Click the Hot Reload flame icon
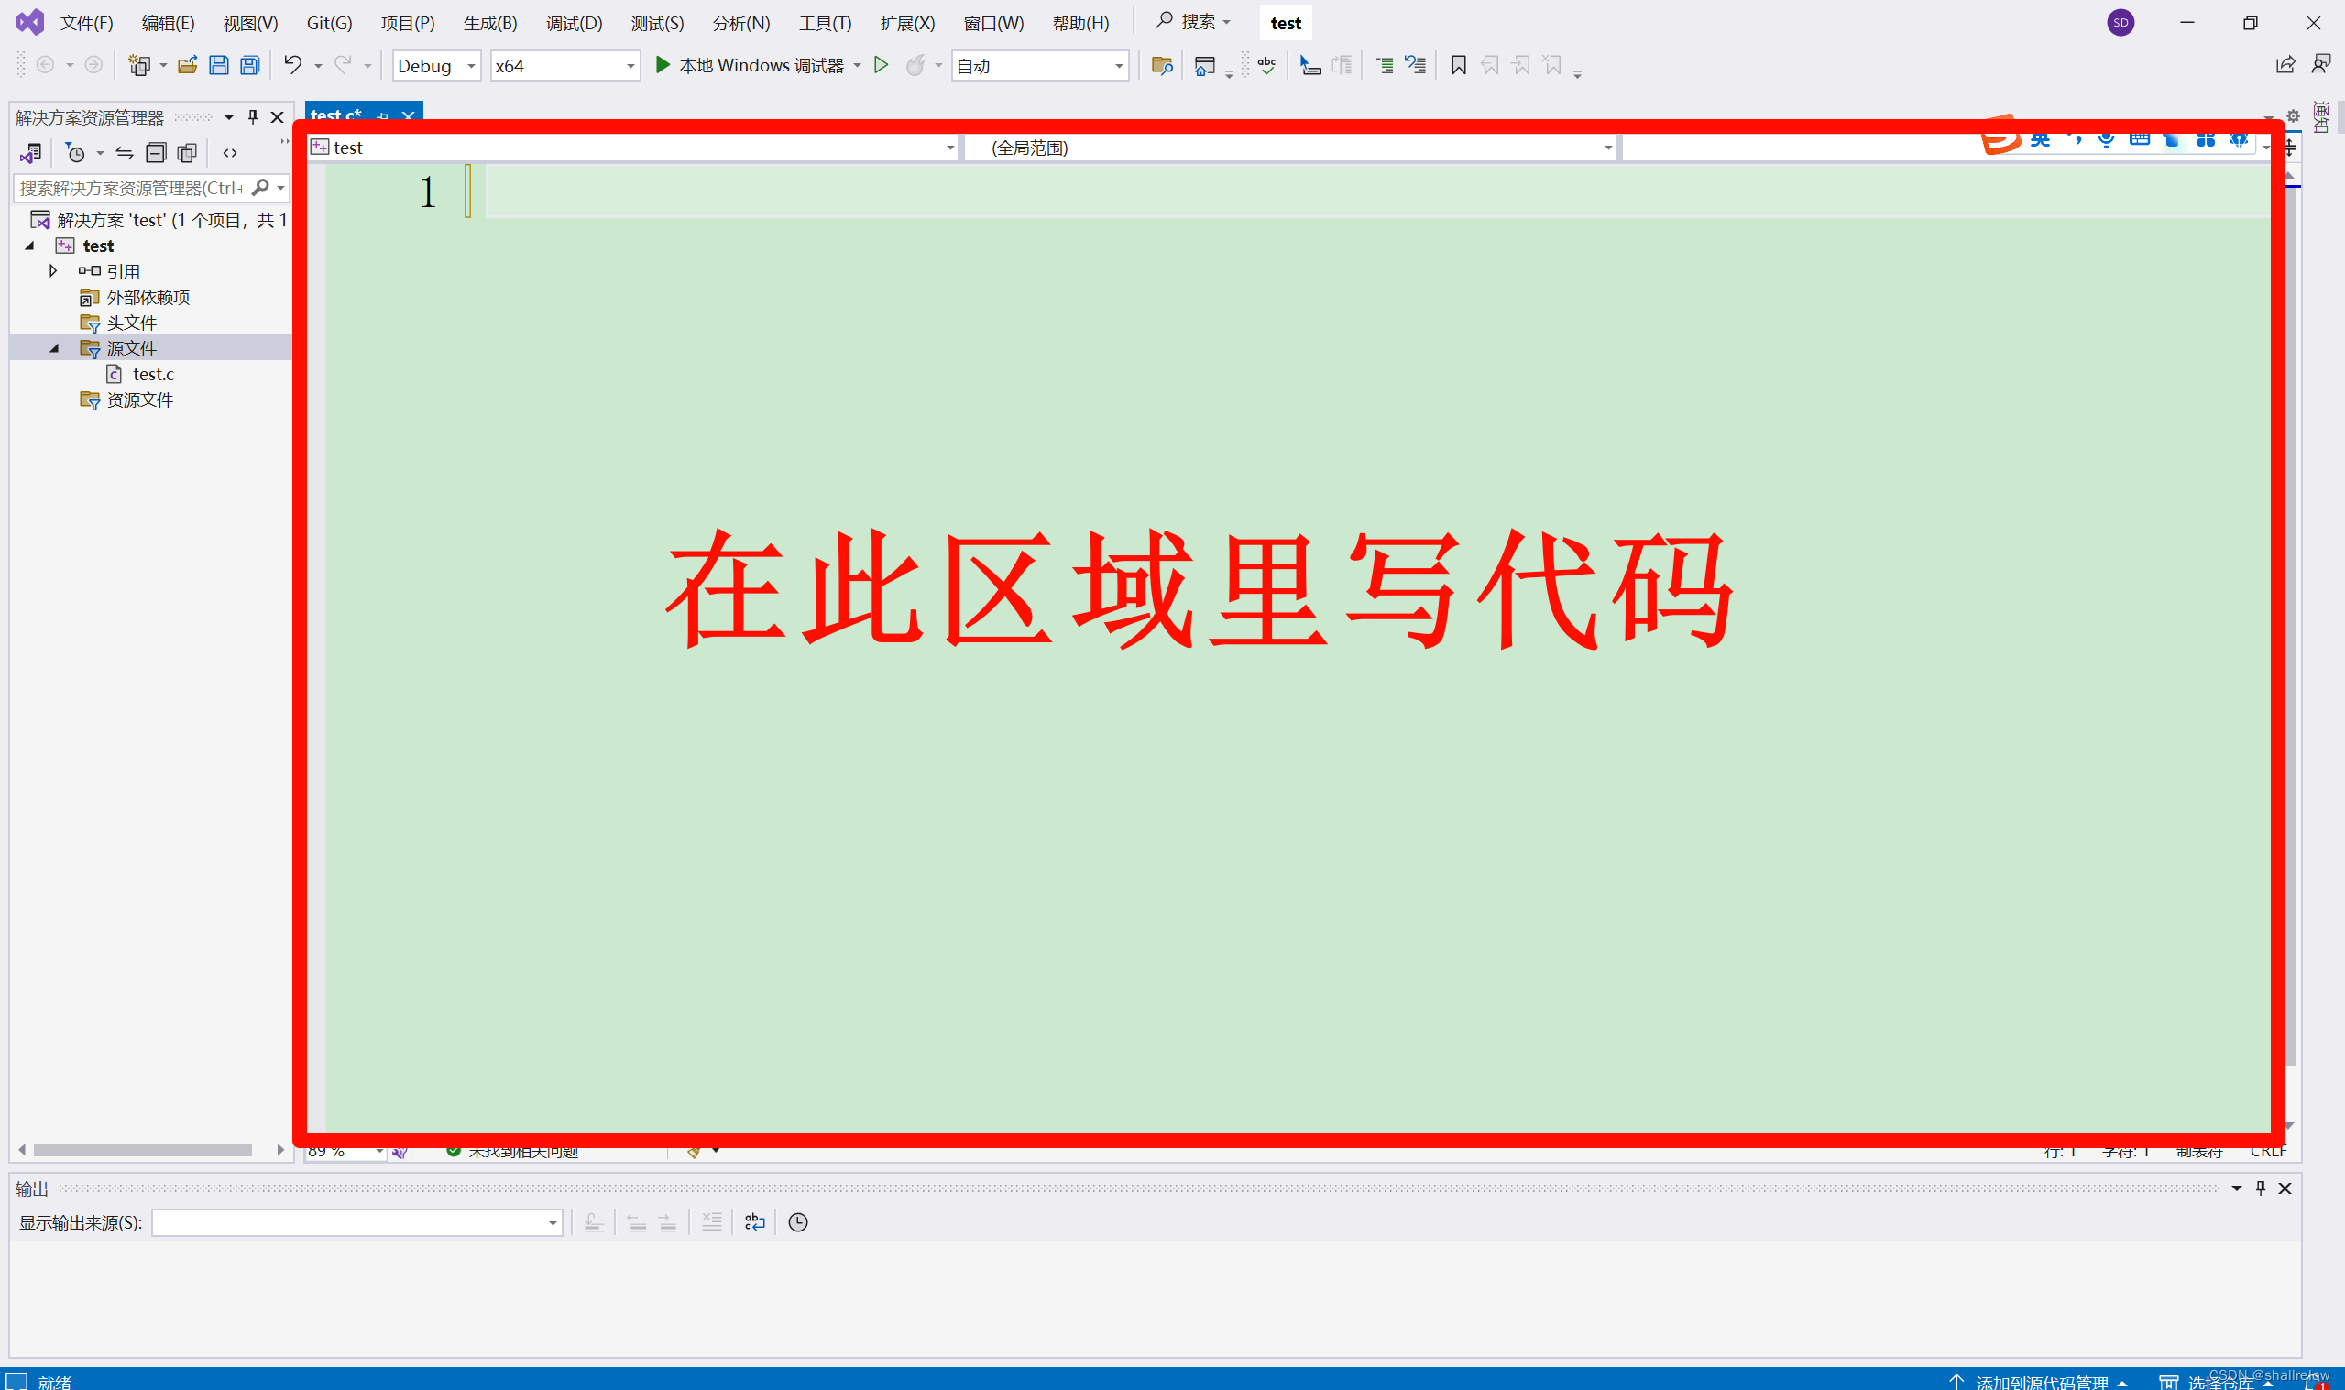This screenshot has width=2345, height=1390. [x=915, y=65]
